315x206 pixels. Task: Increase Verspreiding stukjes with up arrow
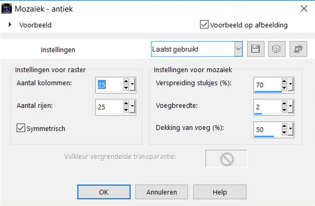(284, 81)
